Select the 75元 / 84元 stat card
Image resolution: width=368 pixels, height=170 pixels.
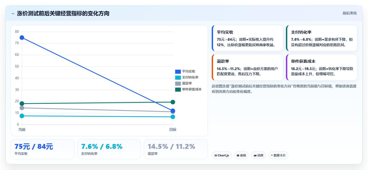(x=42, y=149)
